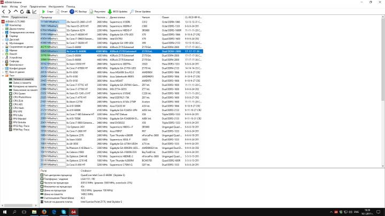The image size is (385, 216).
Task: Go up one level with the up arrow
Action: pos(16,12)
